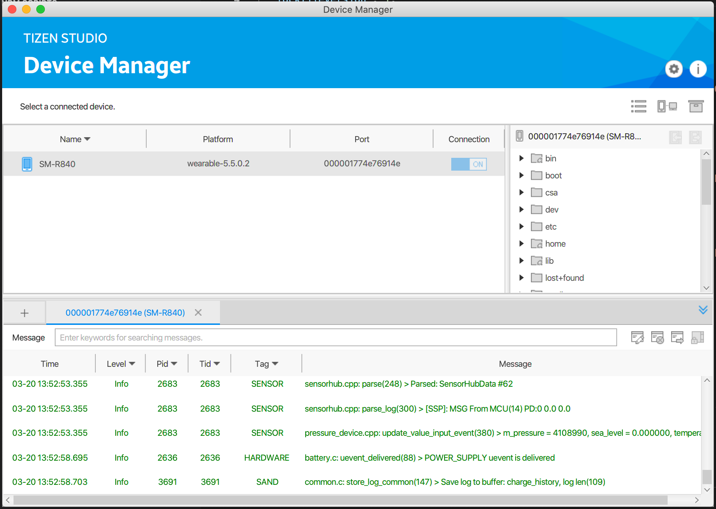This screenshot has height=509, width=716.
Task: Collapse log panel with double chevron
Action: click(703, 310)
